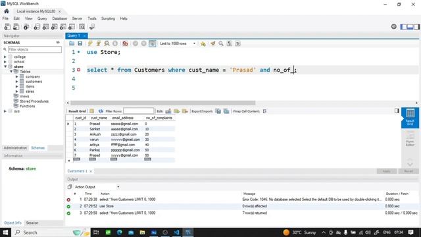The width and height of the screenshot is (421, 237).
Task: Refresh the schemas list icon
Action: pos(58,42)
